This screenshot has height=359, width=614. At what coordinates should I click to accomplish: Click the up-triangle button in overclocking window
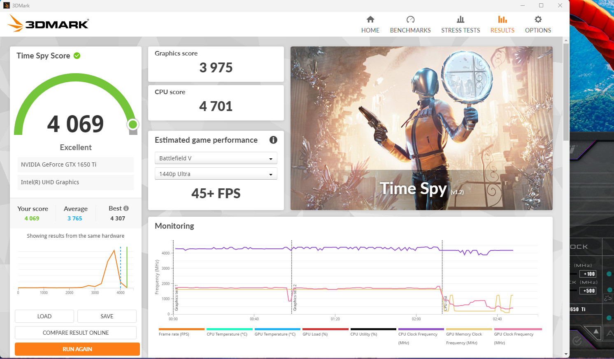596,332
